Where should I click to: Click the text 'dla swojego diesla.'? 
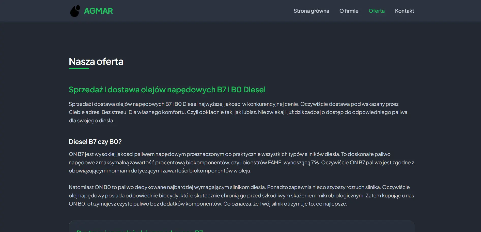click(91, 121)
